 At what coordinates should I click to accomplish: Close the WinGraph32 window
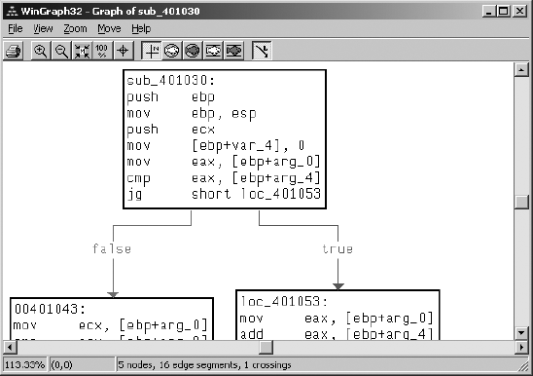coord(519,12)
